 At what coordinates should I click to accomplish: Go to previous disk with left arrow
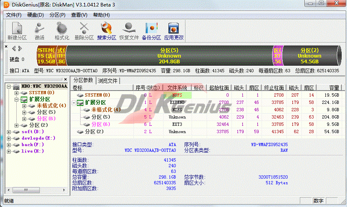pos(14,48)
